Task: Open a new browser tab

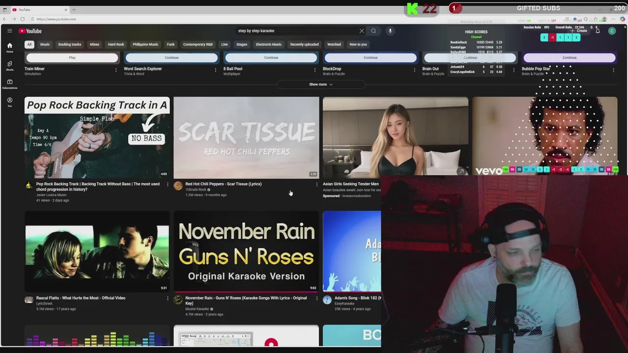Action: 74,10
